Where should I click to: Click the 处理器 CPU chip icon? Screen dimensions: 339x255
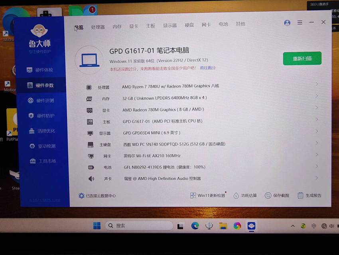[x=89, y=87]
